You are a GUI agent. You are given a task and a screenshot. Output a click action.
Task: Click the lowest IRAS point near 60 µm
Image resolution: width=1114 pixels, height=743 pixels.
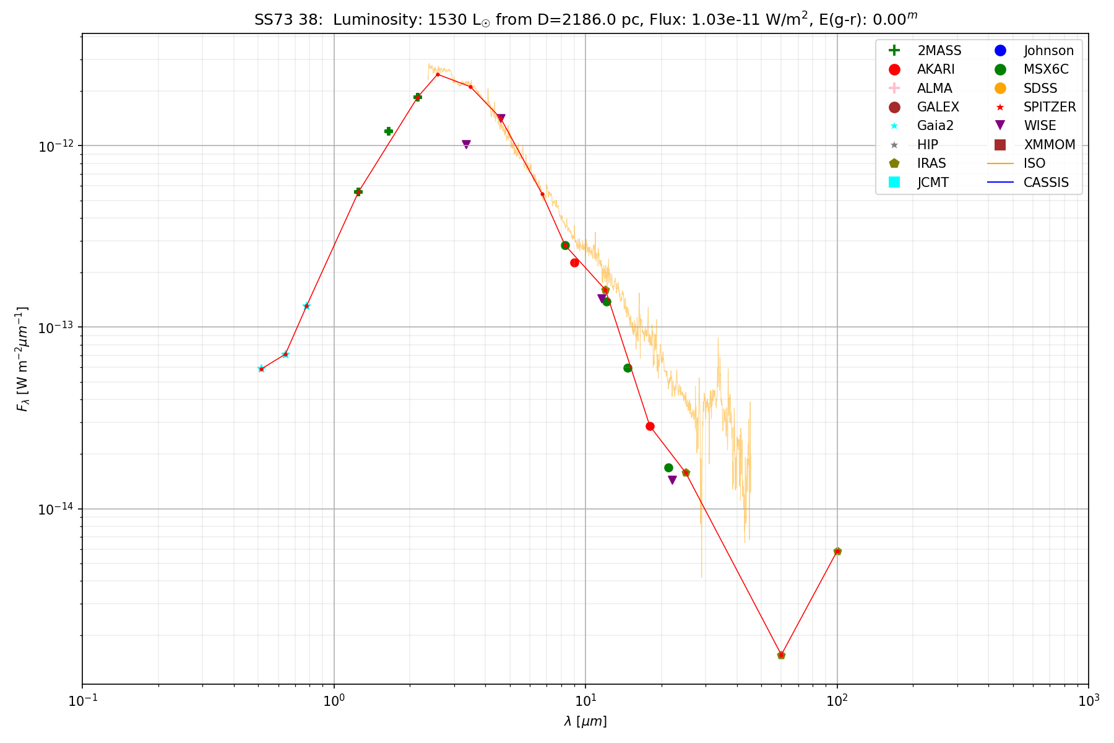click(x=781, y=654)
